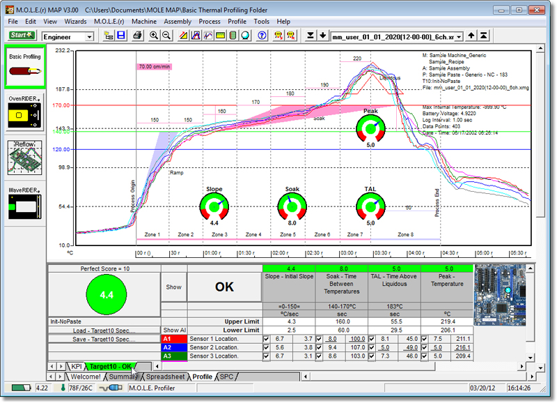Open help with the question mark icon
This screenshot has width=557, height=403.
pyautogui.click(x=262, y=36)
